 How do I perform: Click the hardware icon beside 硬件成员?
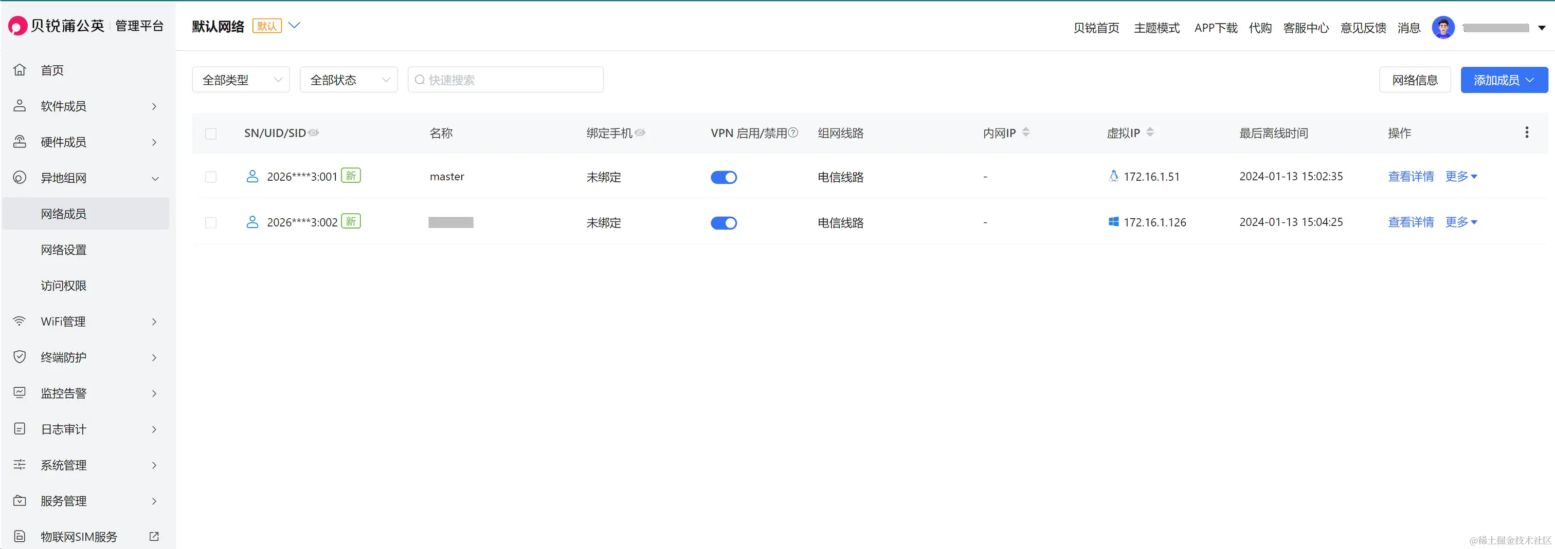[20, 142]
